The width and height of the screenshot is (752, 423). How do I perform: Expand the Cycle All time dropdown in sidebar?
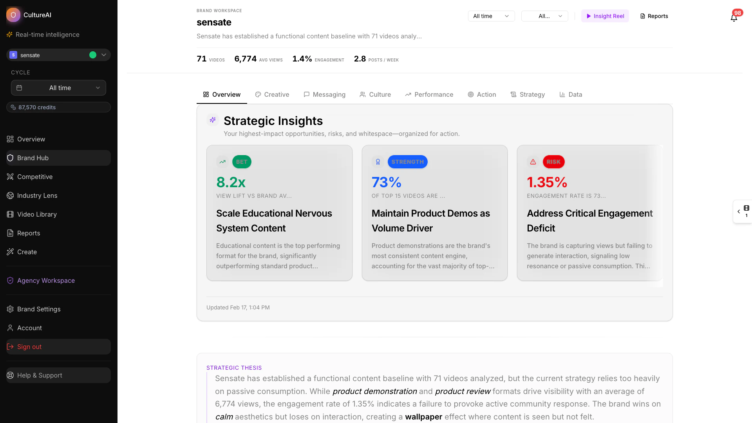point(58,88)
